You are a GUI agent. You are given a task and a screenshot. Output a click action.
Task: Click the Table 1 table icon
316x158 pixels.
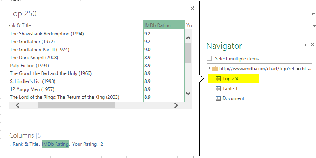[218, 89]
